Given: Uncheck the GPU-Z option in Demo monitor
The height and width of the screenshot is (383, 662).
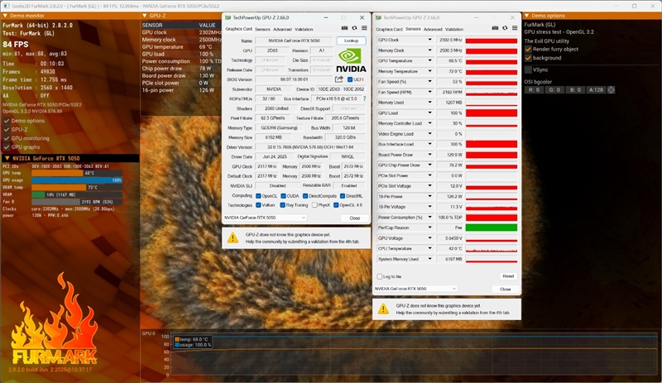Looking at the screenshot, I should click(7, 130).
